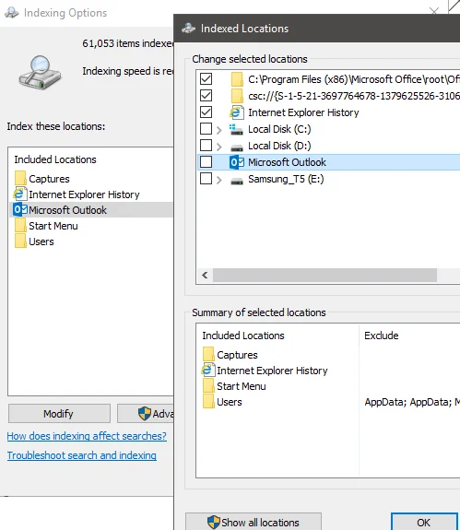Enable the Microsoft Outlook checkbox
Screen dimensions: 460x530
point(206,162)
